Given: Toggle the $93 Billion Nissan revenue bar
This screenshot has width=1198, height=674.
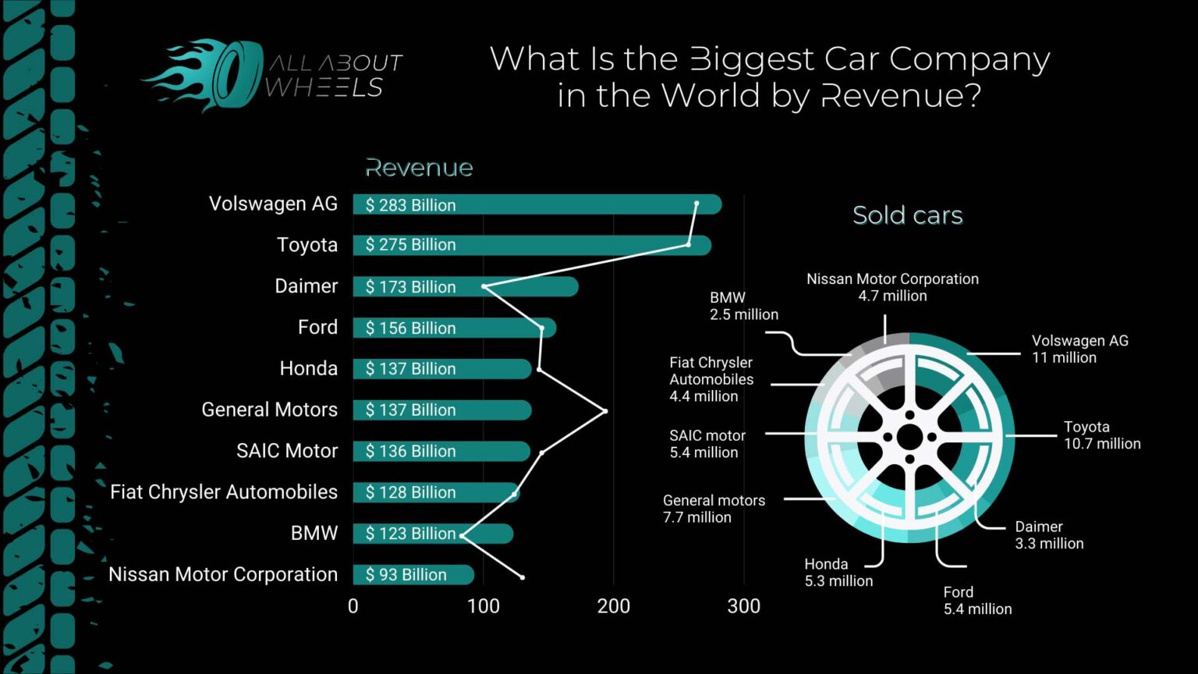Looking at the screenshot, I should 413,575.
